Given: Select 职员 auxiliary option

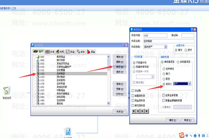Looking at the screenshot, I should pos(164,79).
